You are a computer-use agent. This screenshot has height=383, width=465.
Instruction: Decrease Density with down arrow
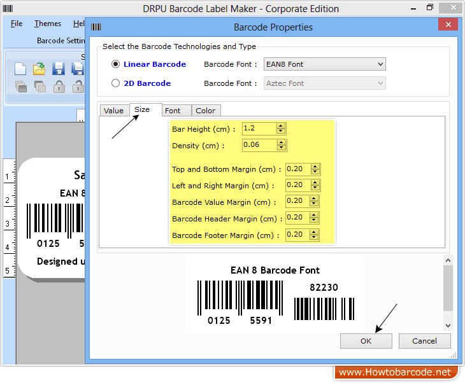pos(281,148)
